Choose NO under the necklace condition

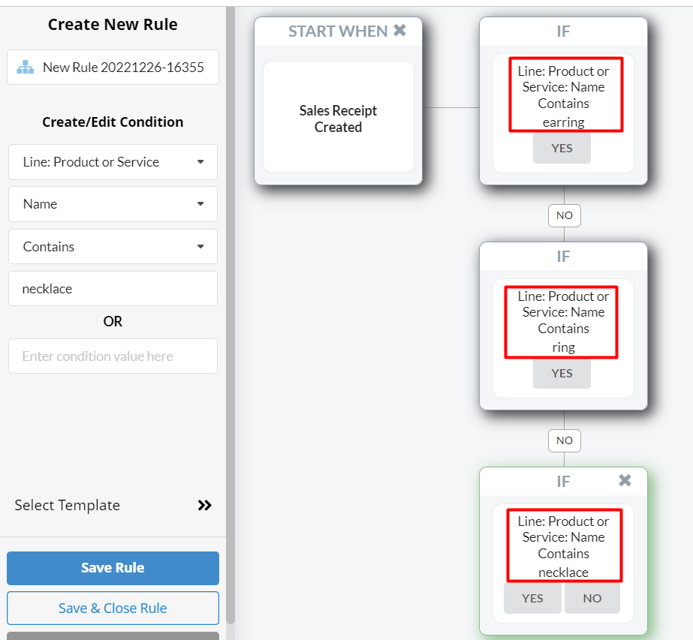tap(592, 599)
